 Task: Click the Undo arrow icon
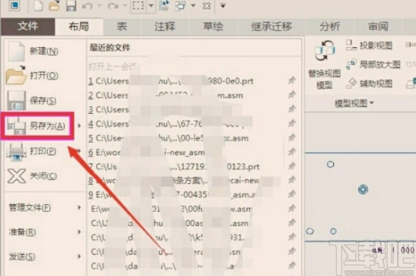coord(87,6)
